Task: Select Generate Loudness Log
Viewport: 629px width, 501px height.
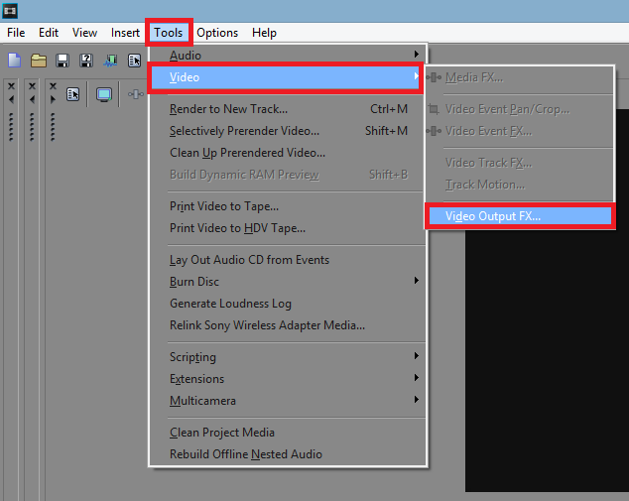Action: (230, 304)
